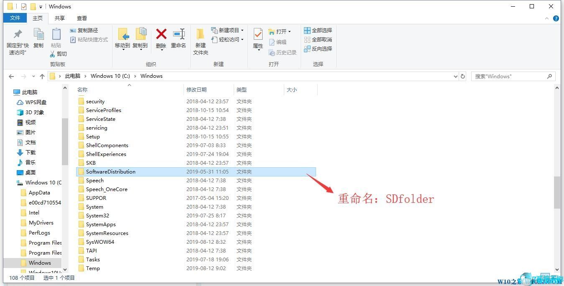The height and width of the screenshot is (286, 564).
Task: Go up one folder level
Action: [42, 77]
